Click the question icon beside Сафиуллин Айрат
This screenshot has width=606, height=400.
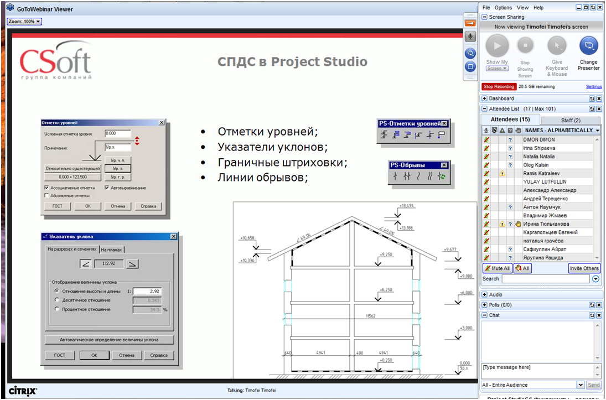510,250
